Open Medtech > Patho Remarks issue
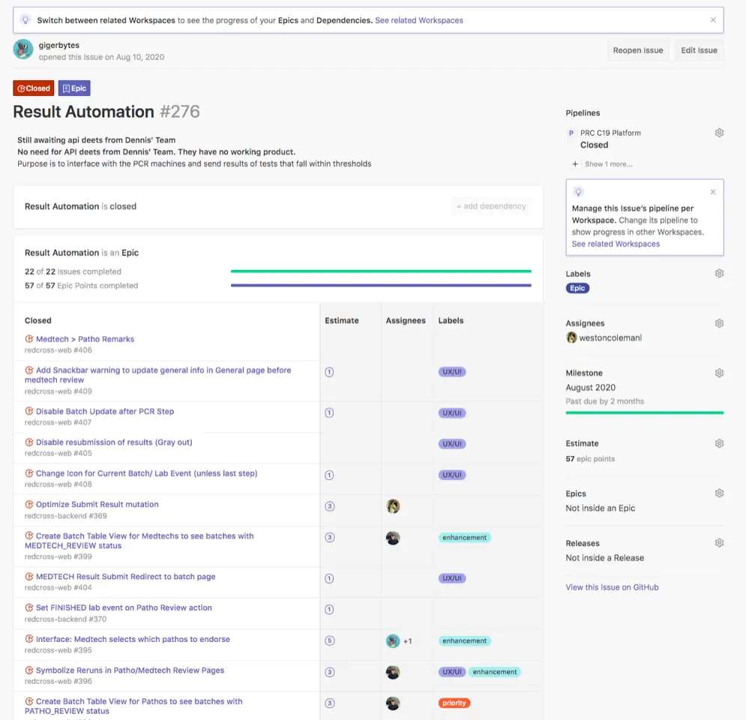 [x=85, y=339]
